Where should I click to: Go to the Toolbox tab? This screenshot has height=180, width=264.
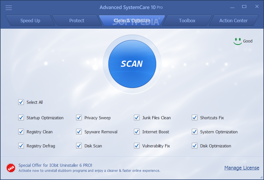coord(187,21)
